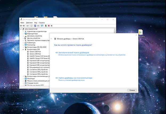Click the Очереди печати printer icon

point(26,83)
